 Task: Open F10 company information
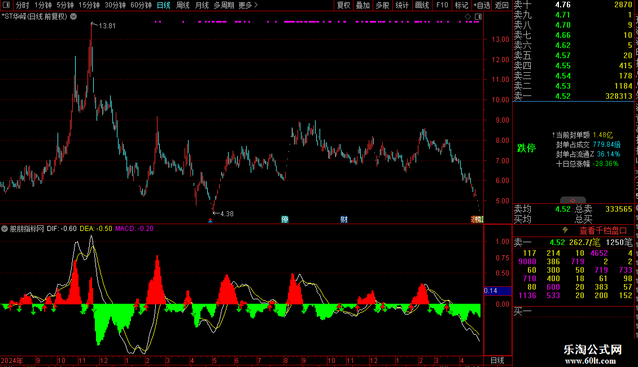(x=442, y=5)
